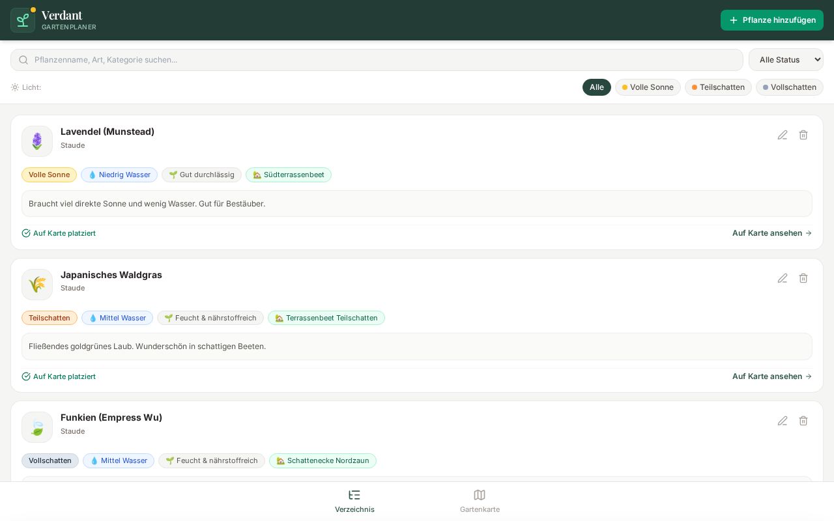The image size is (834, 521).
Task: Edit the Japanisches Waldgras entry
Action: [783, 278]
